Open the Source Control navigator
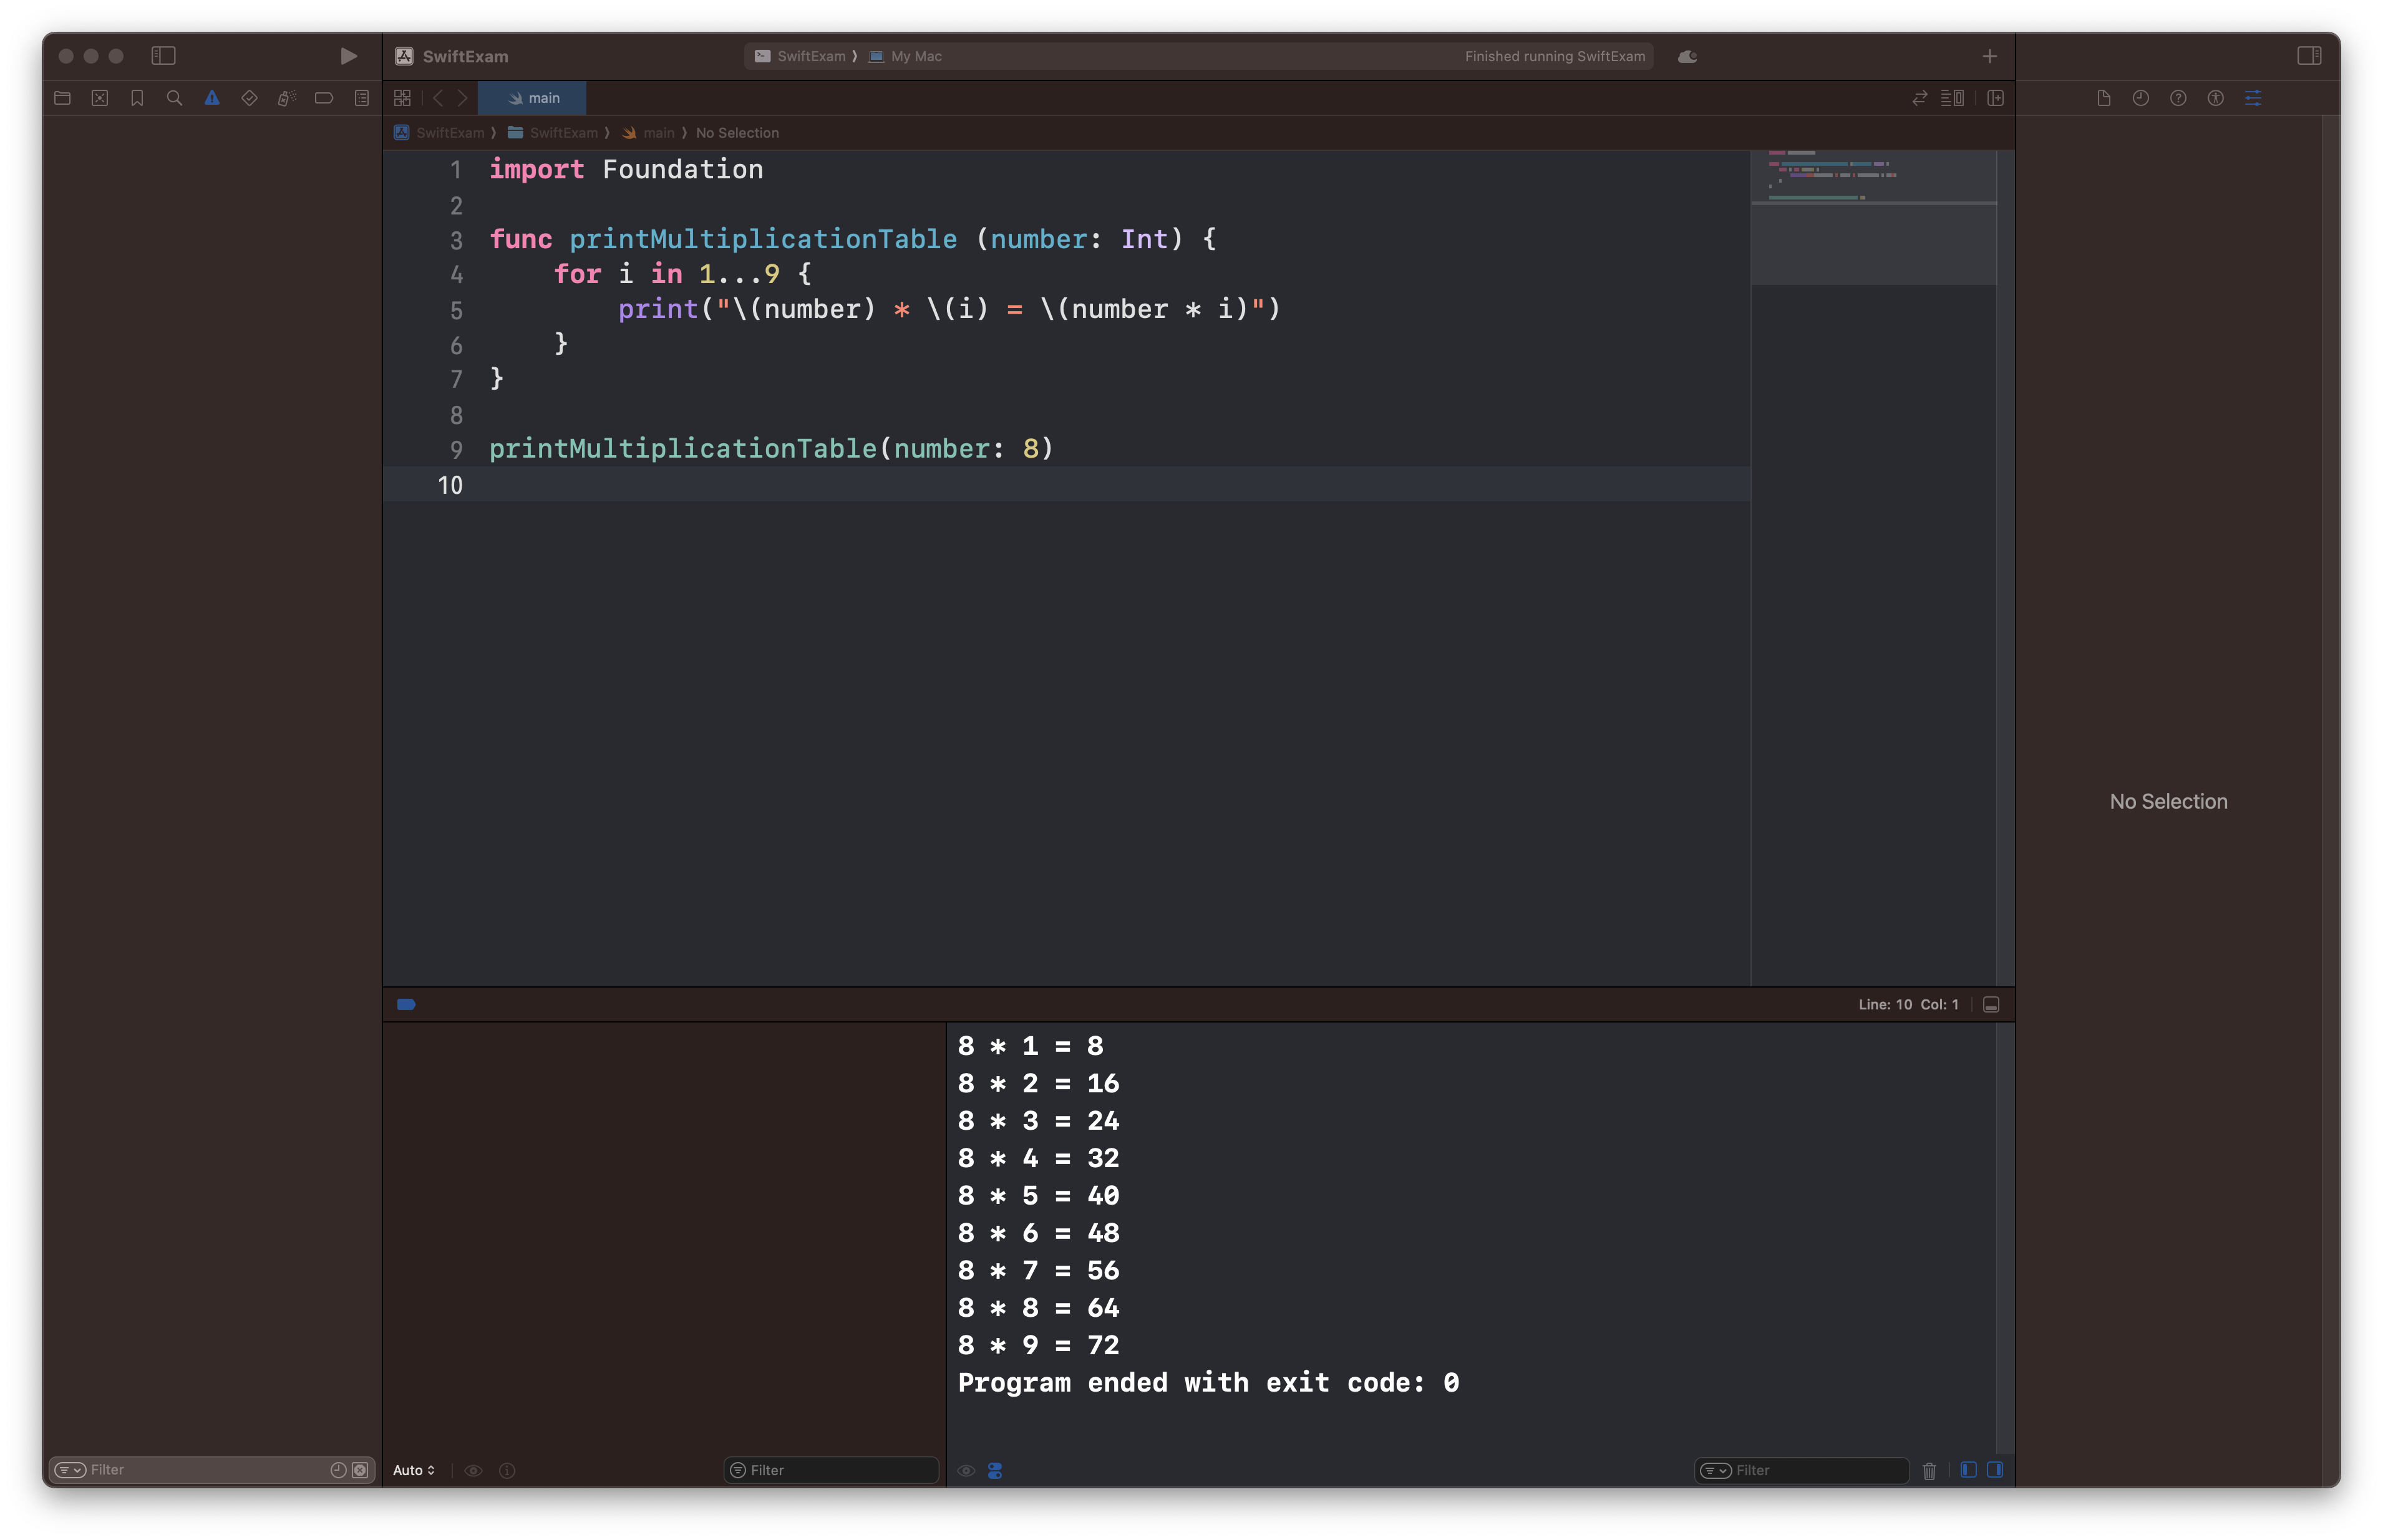The image size is (2383, 1540). pos(100,98)
